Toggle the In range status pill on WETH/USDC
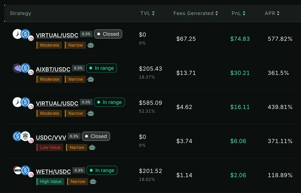This screenshot has width=301, height=193. 102,170
